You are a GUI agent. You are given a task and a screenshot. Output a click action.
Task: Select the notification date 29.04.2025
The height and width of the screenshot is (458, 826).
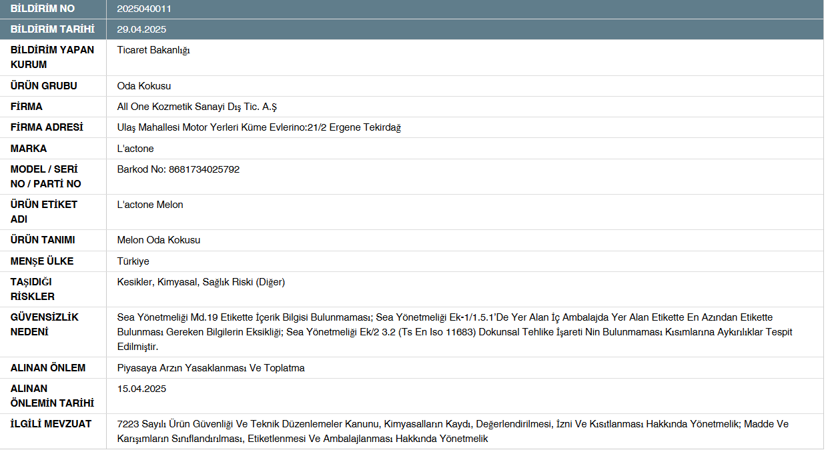(141, 29)
